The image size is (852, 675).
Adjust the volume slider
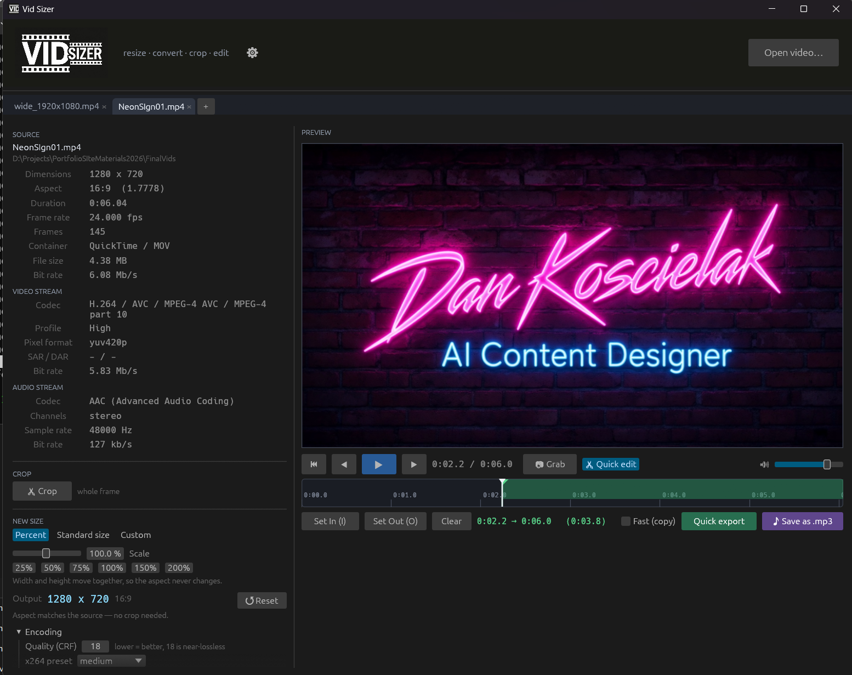point(809,464)
